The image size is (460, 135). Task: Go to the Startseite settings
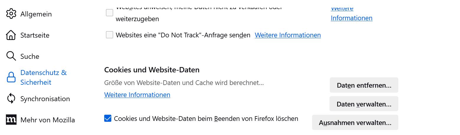(35, 35)
